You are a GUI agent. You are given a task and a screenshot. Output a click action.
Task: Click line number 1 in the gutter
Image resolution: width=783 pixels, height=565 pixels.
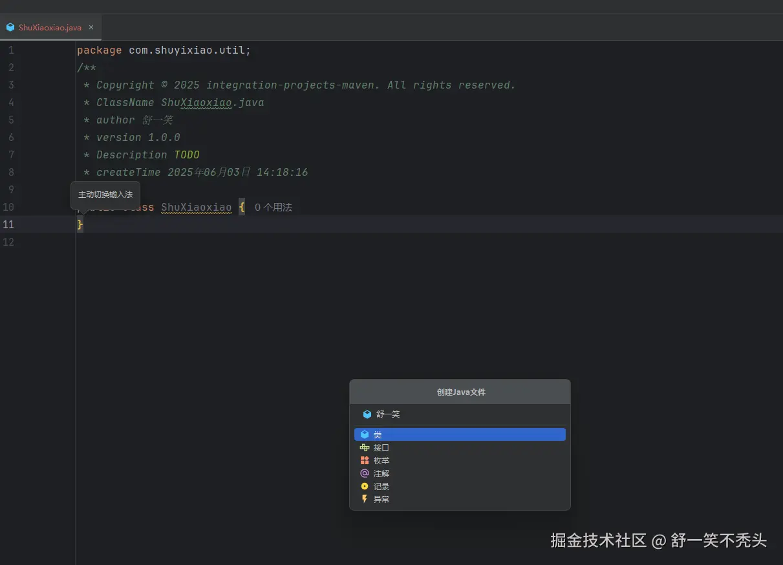point(10,50)
